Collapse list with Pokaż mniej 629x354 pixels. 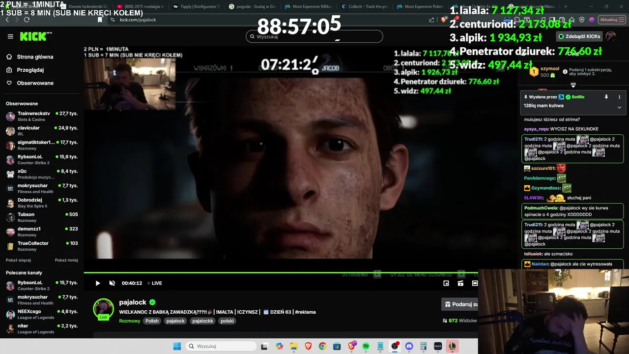tap(66, 260)
